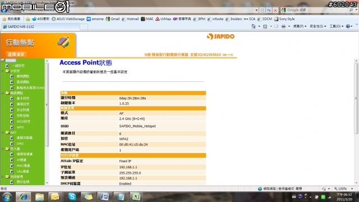
Task: Open the A50 update bookmark
Action: coord(40,19)
